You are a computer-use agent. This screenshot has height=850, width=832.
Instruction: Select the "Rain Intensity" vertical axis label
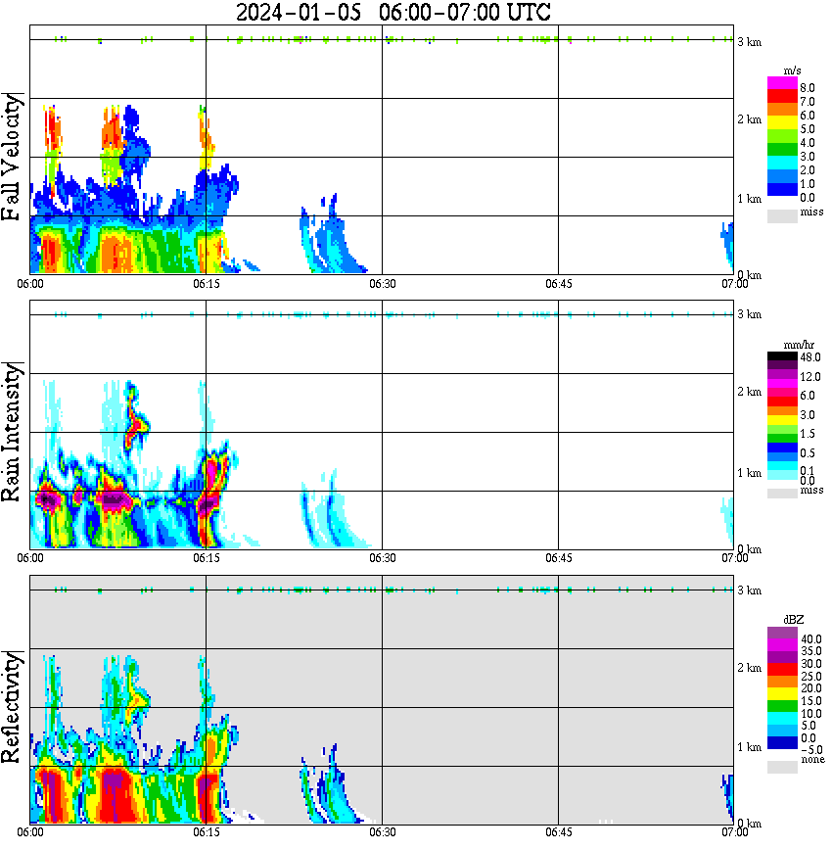(12, 432)
